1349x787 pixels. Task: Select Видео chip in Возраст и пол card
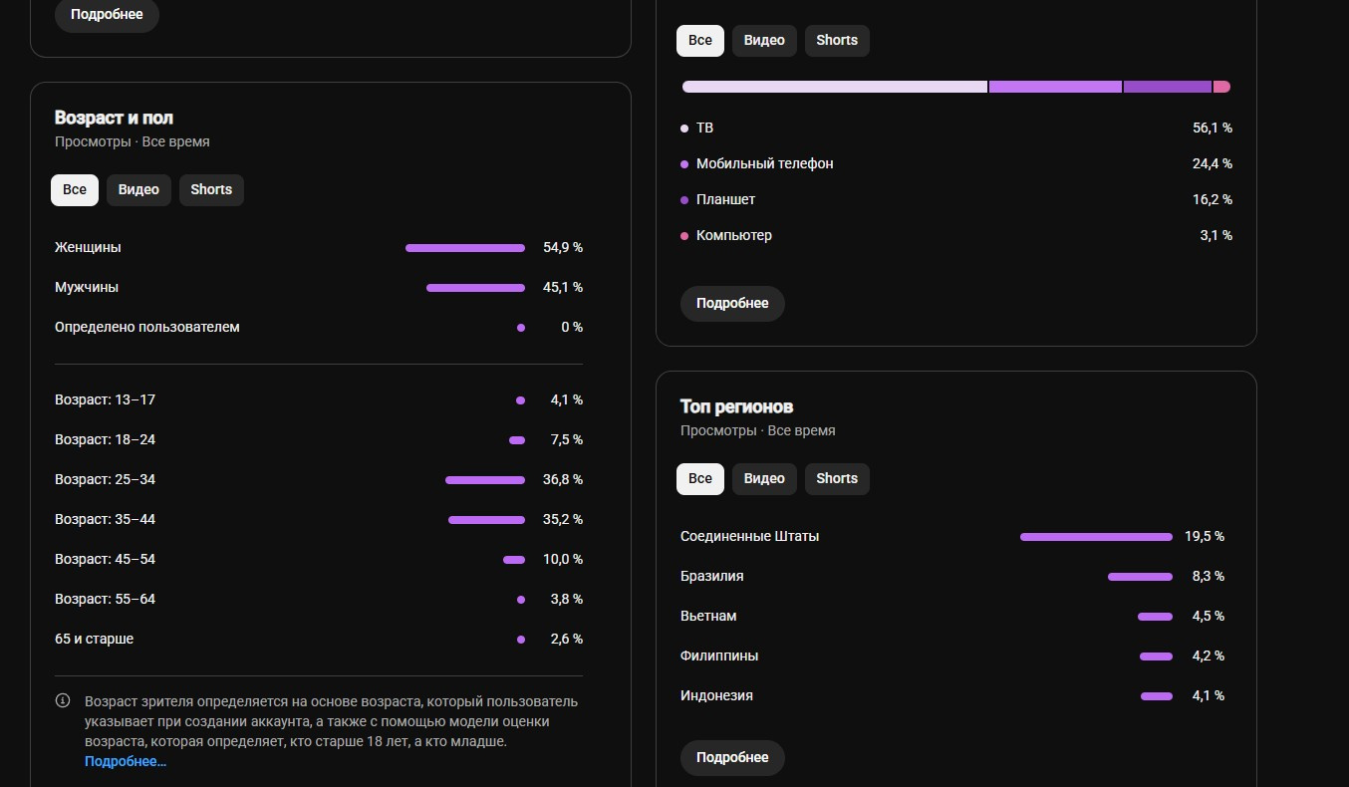pos(138,190)
